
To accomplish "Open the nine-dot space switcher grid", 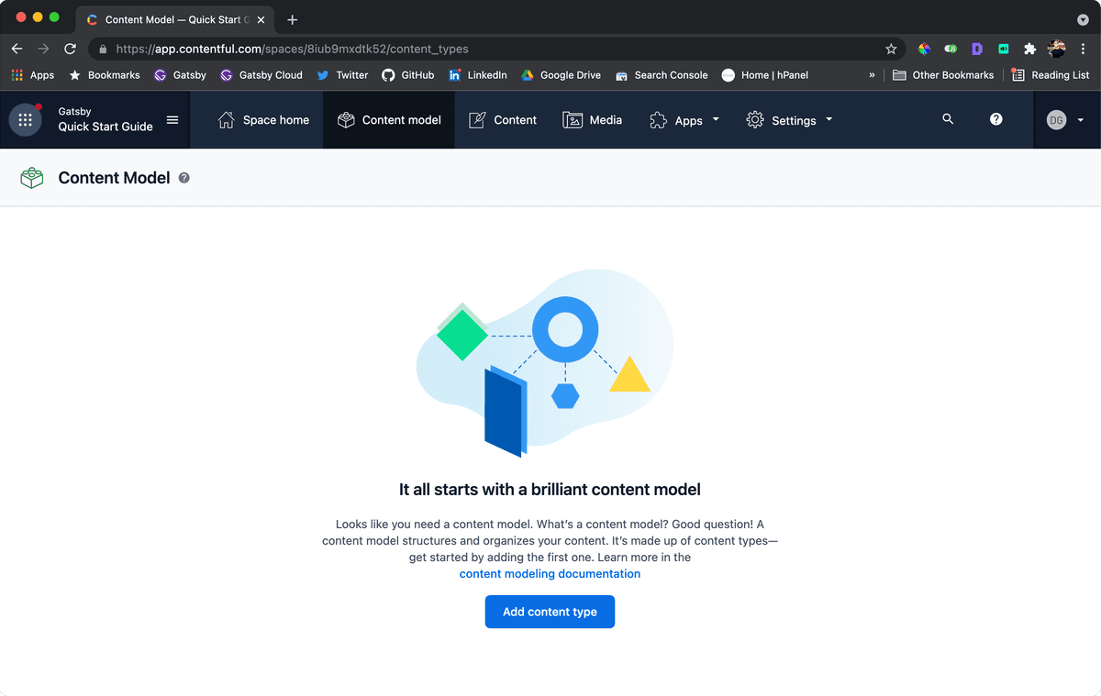I will 25,119.
